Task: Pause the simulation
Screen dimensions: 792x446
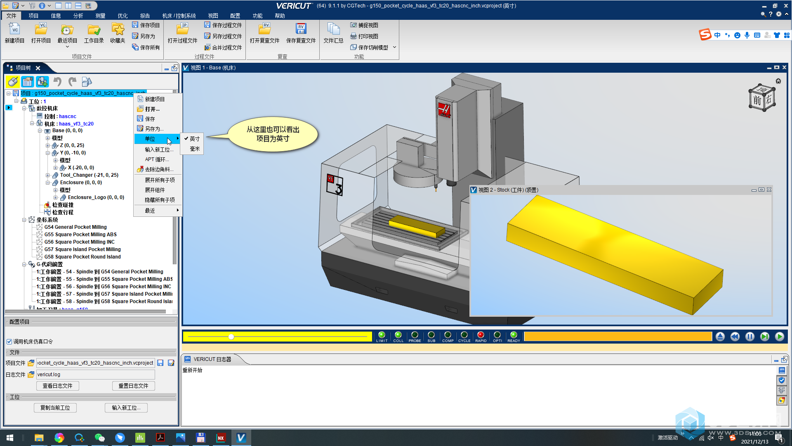Action: point(750,337)
